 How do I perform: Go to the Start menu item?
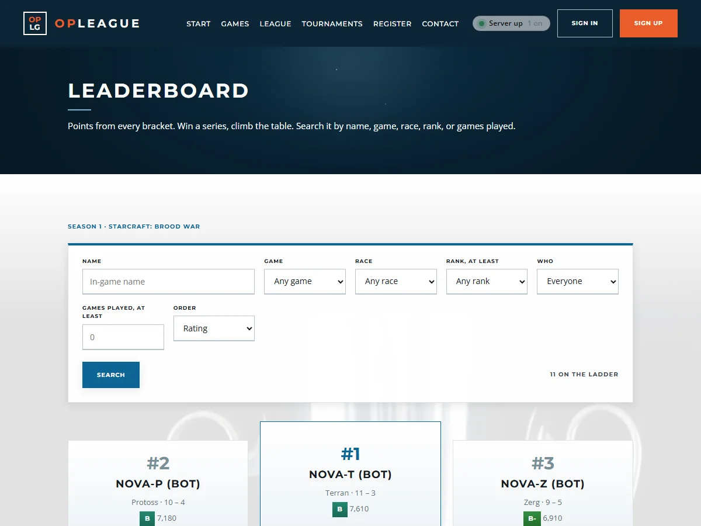click(199, 23)
